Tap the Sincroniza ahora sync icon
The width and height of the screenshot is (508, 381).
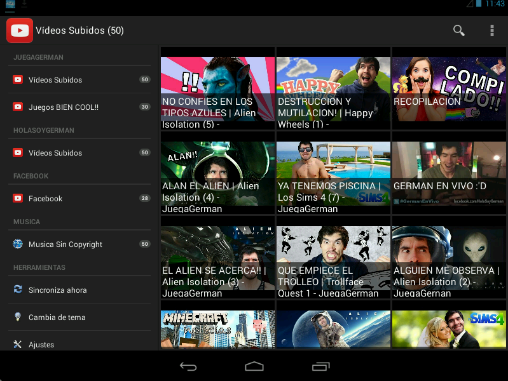click(18, 290)
